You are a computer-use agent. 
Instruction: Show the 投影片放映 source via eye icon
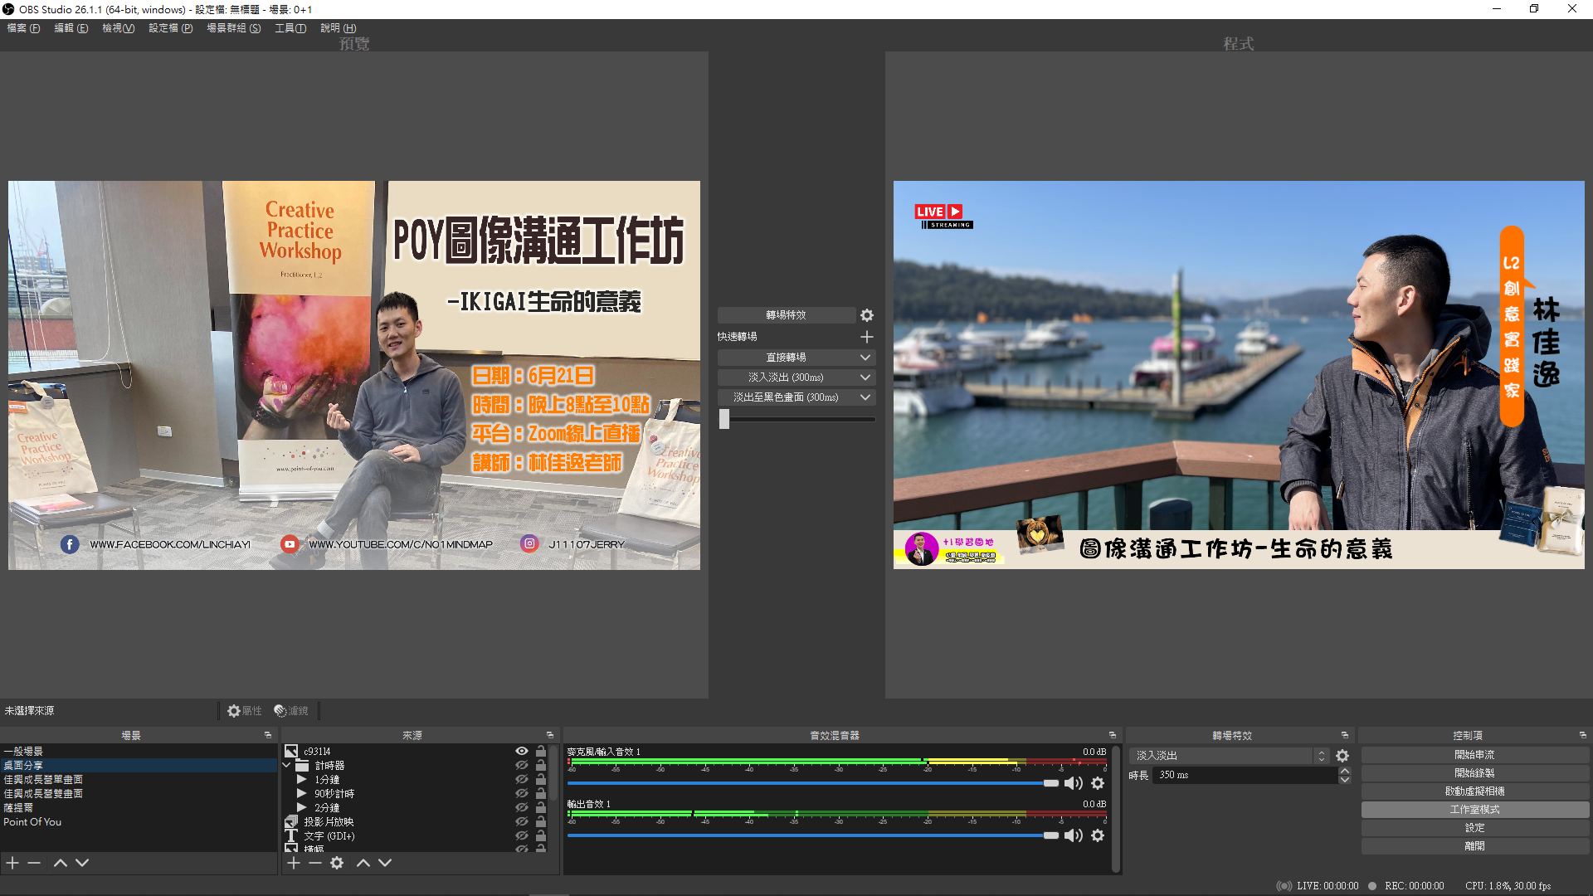pyautogui.click(x=522, y=821)
